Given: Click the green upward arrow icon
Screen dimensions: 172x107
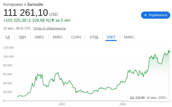Looking at the screenshot, I should [x=53, y=20].
